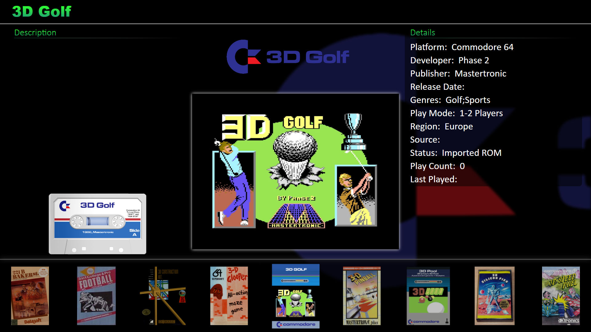Select the 221B Baker Street cover

click(x=30, y=296)
